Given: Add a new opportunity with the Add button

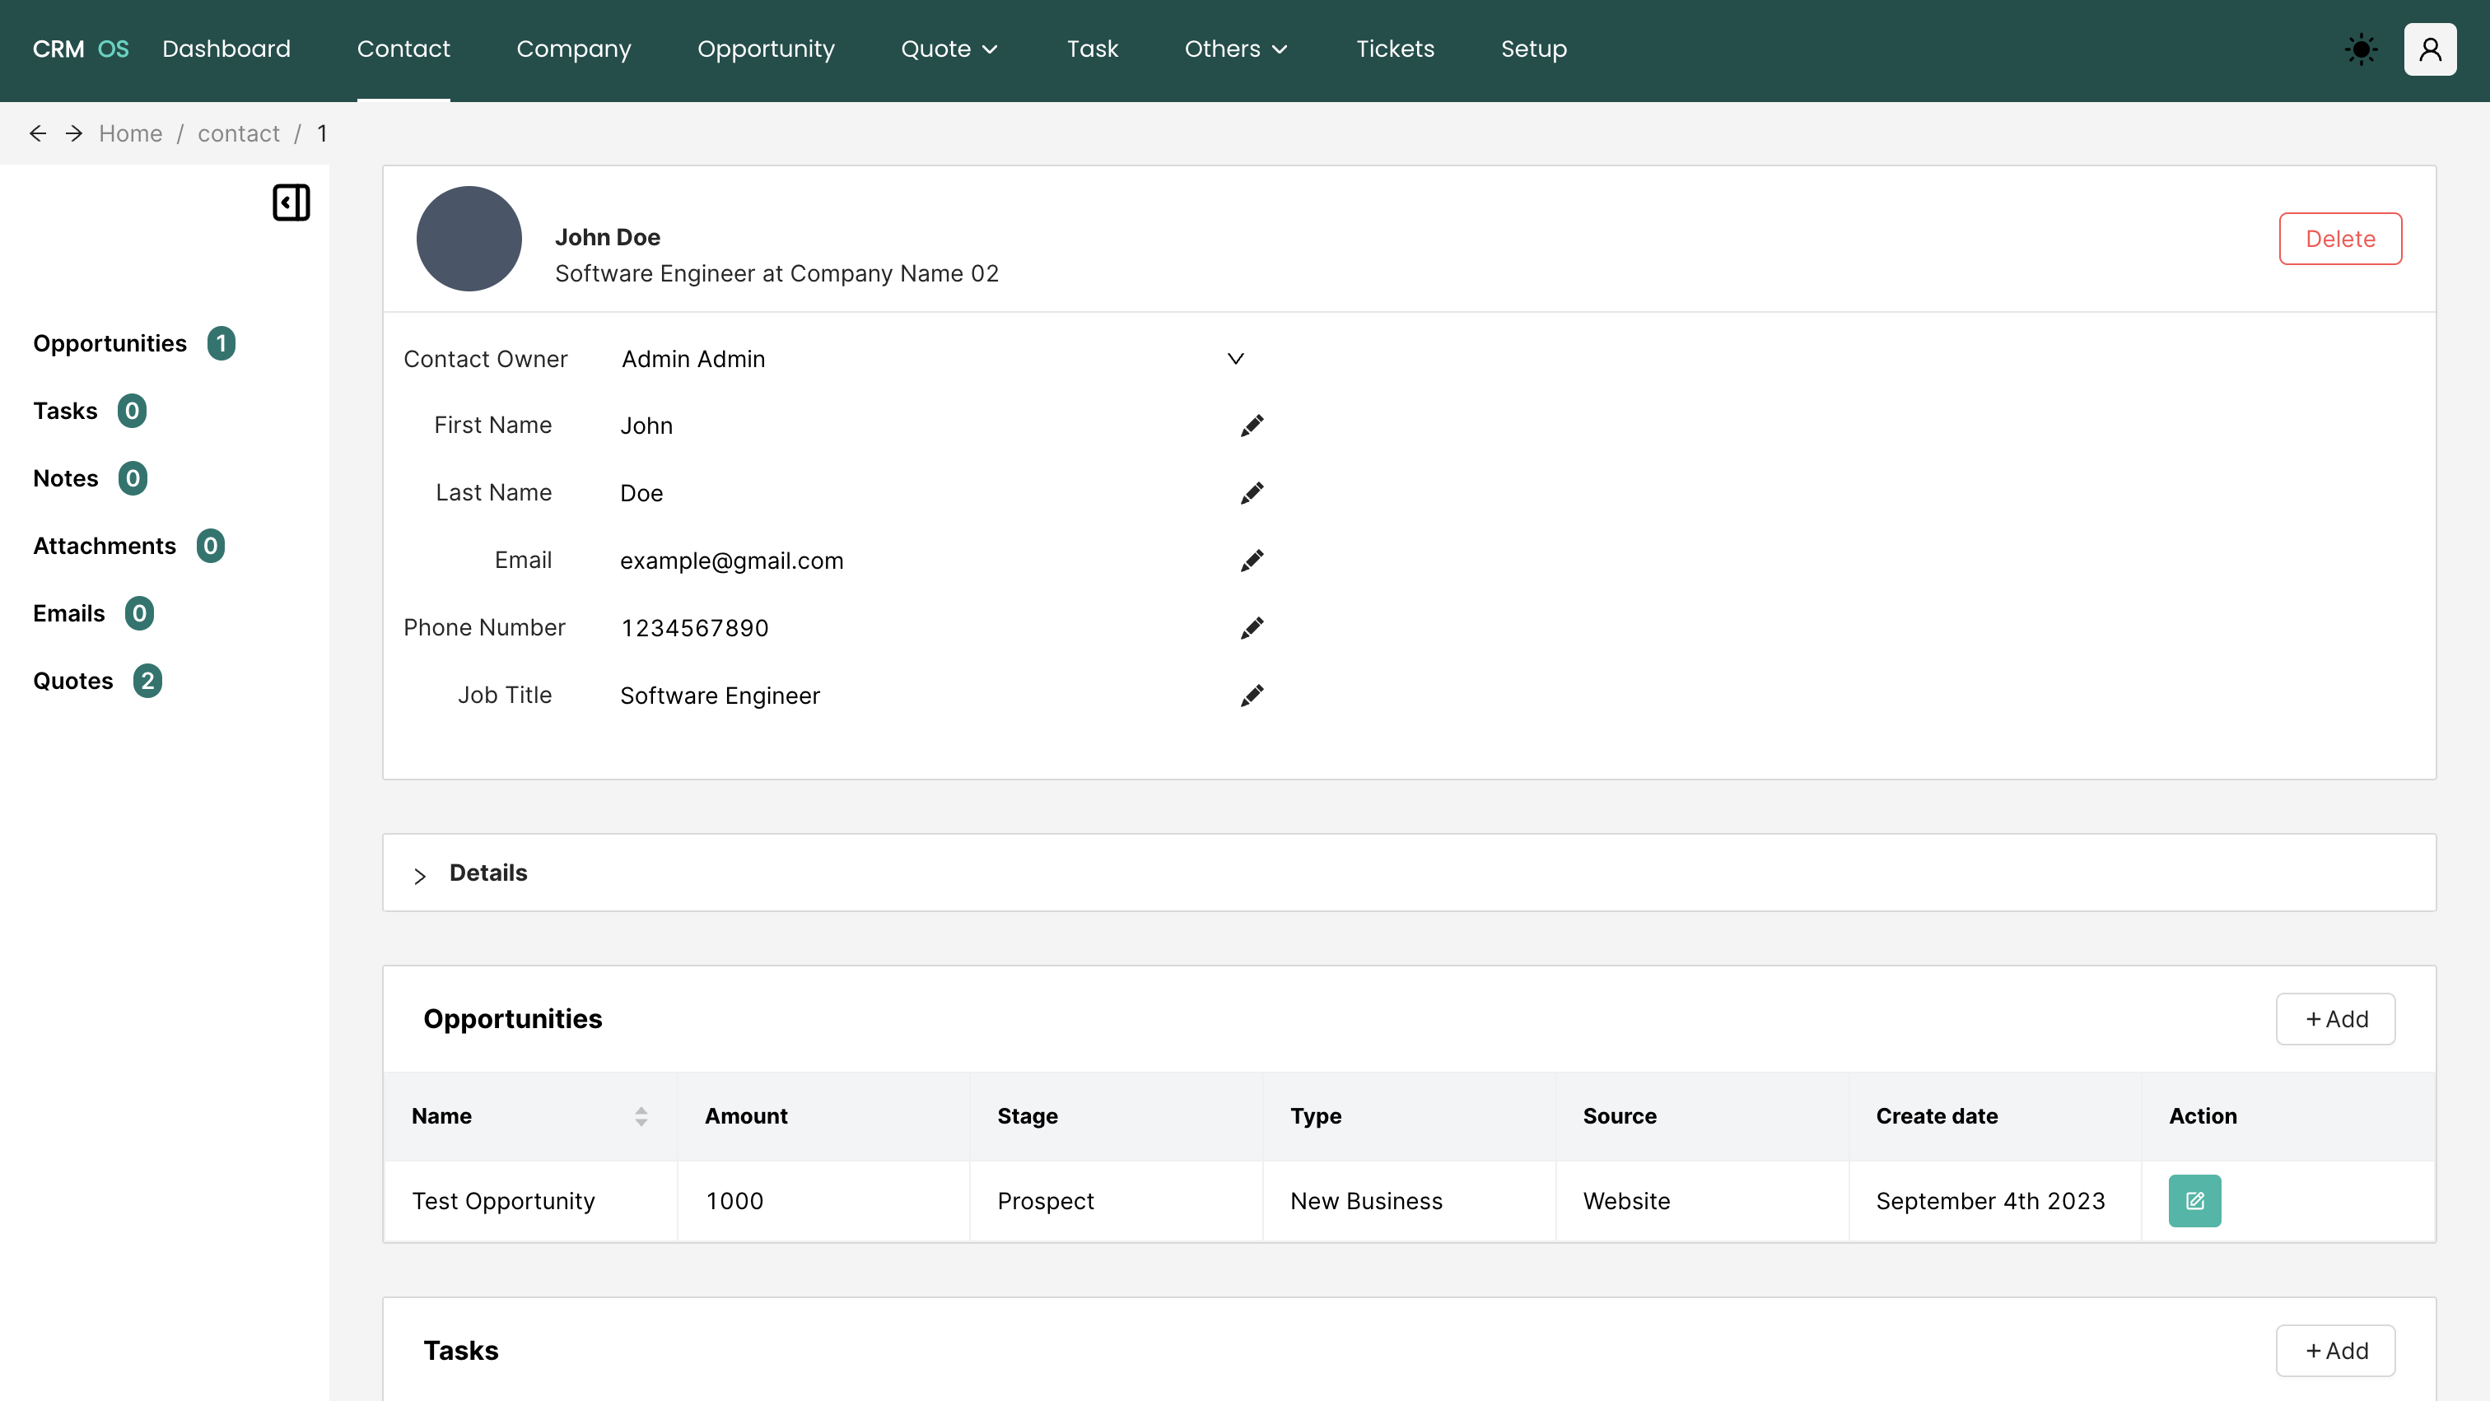Looking at the screenshot, I should click(2335, 1018).
